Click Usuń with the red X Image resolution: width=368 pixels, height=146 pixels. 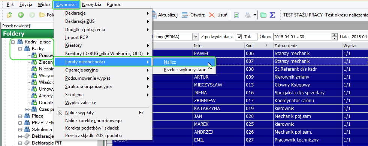218,15
